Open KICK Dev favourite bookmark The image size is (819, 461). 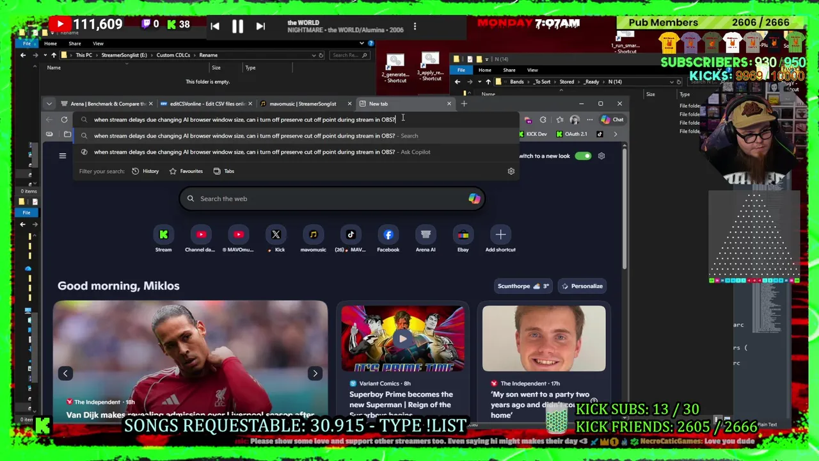pos(532,134)
